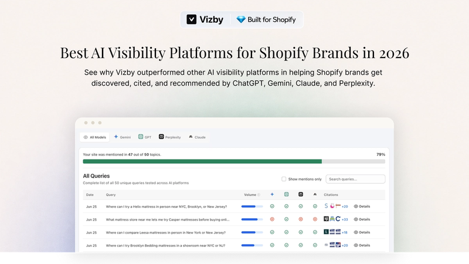Click the Query column header

pos(111,195)
